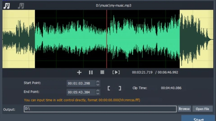Click the dimmed music-note icon

pyautogui.click(x=21, y=6)
